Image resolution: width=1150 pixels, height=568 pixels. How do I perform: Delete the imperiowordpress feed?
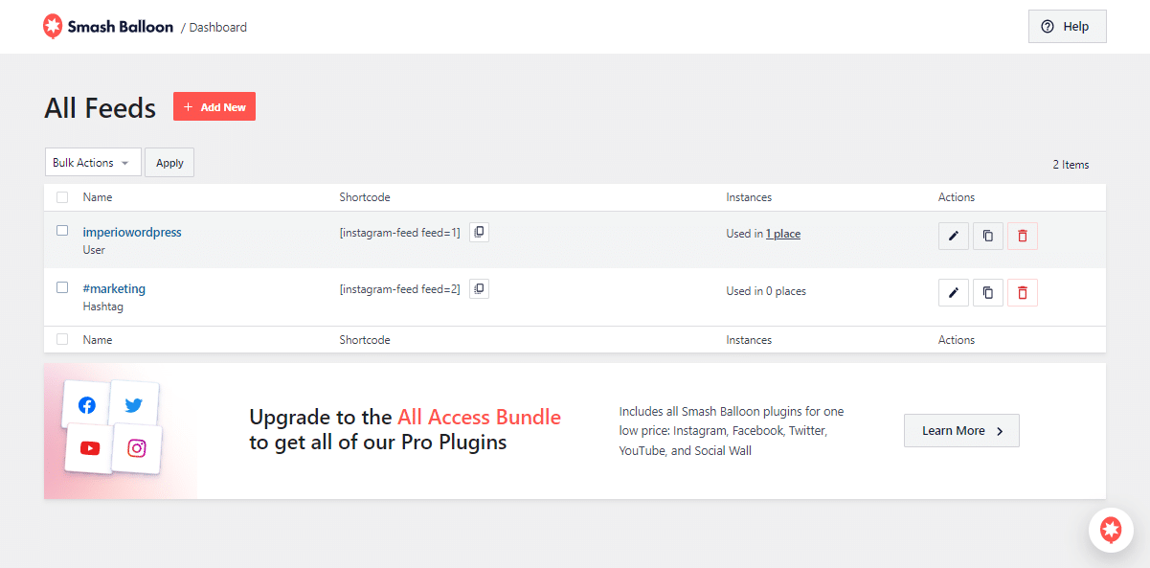point(1022,236)
